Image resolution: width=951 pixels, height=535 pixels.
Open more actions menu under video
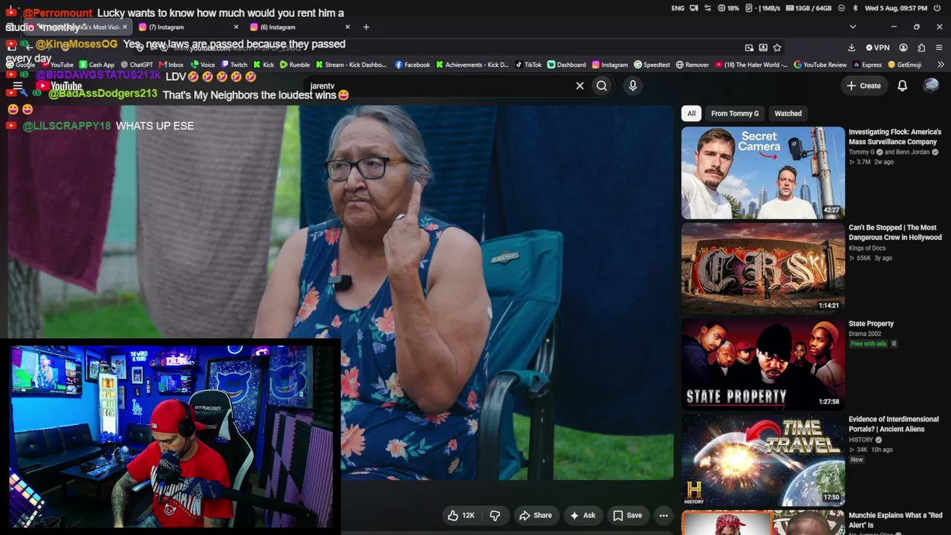(663, 516)
